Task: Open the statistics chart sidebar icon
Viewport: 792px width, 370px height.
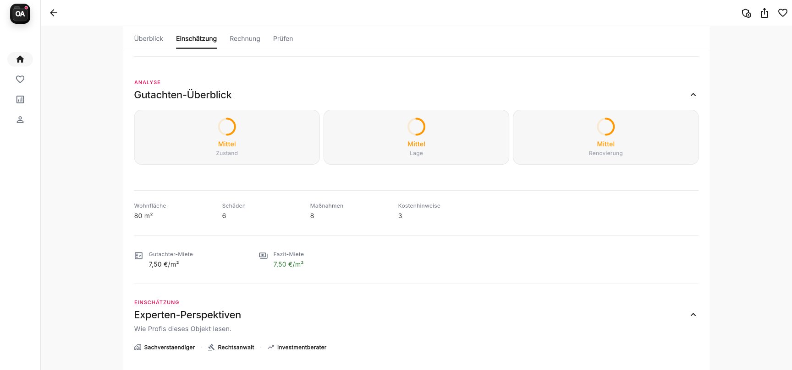Action: pos(20,100)
